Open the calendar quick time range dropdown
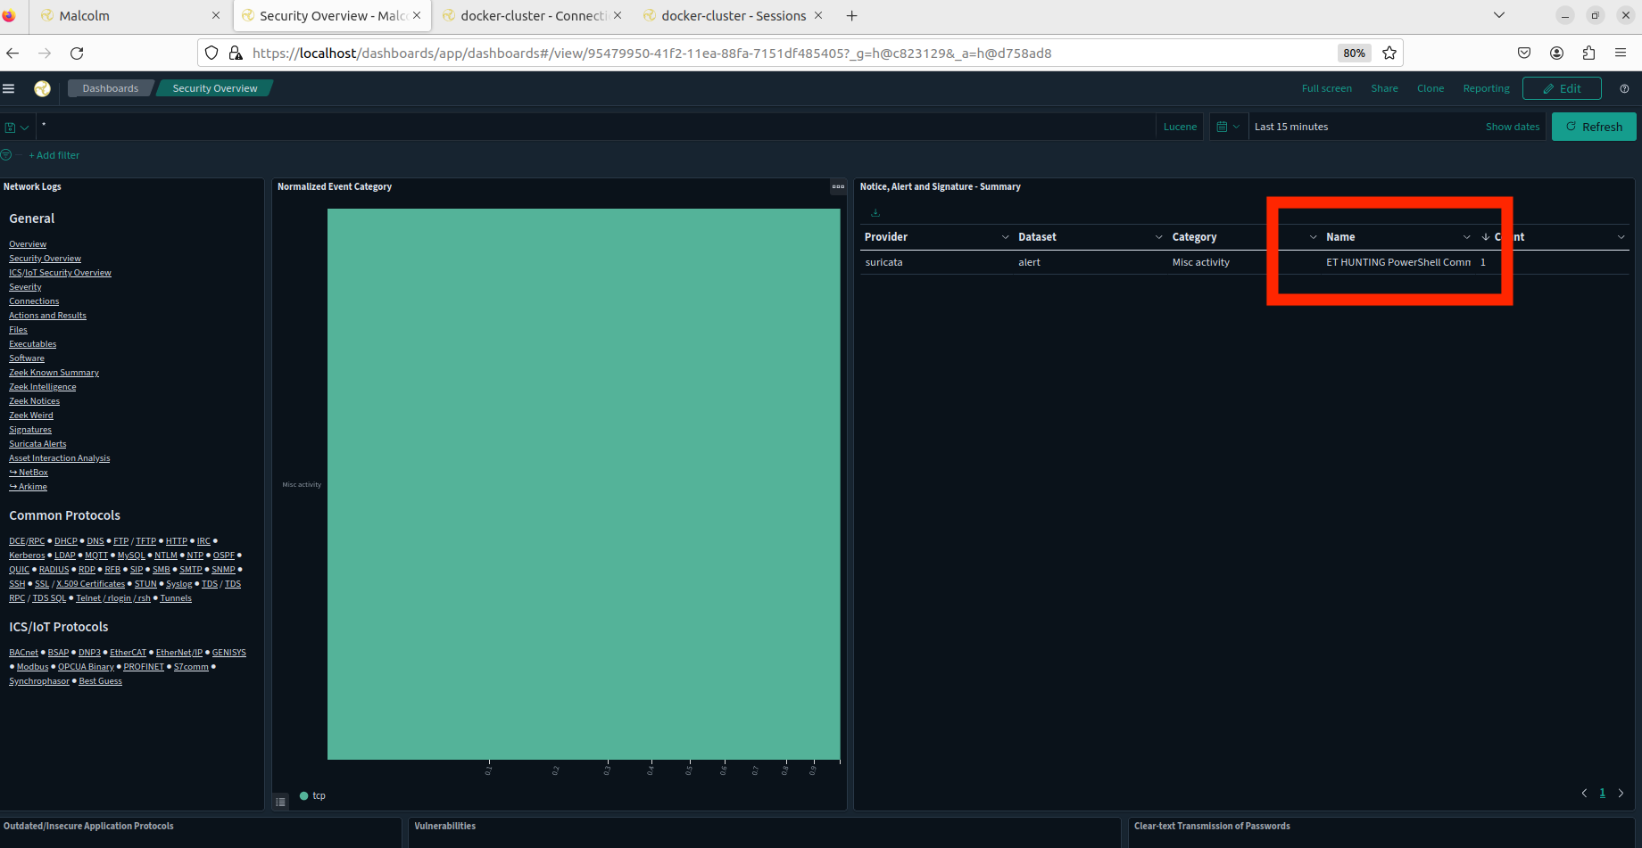Viewport: 1642px width, 848px height. (x=1228, y=127)
